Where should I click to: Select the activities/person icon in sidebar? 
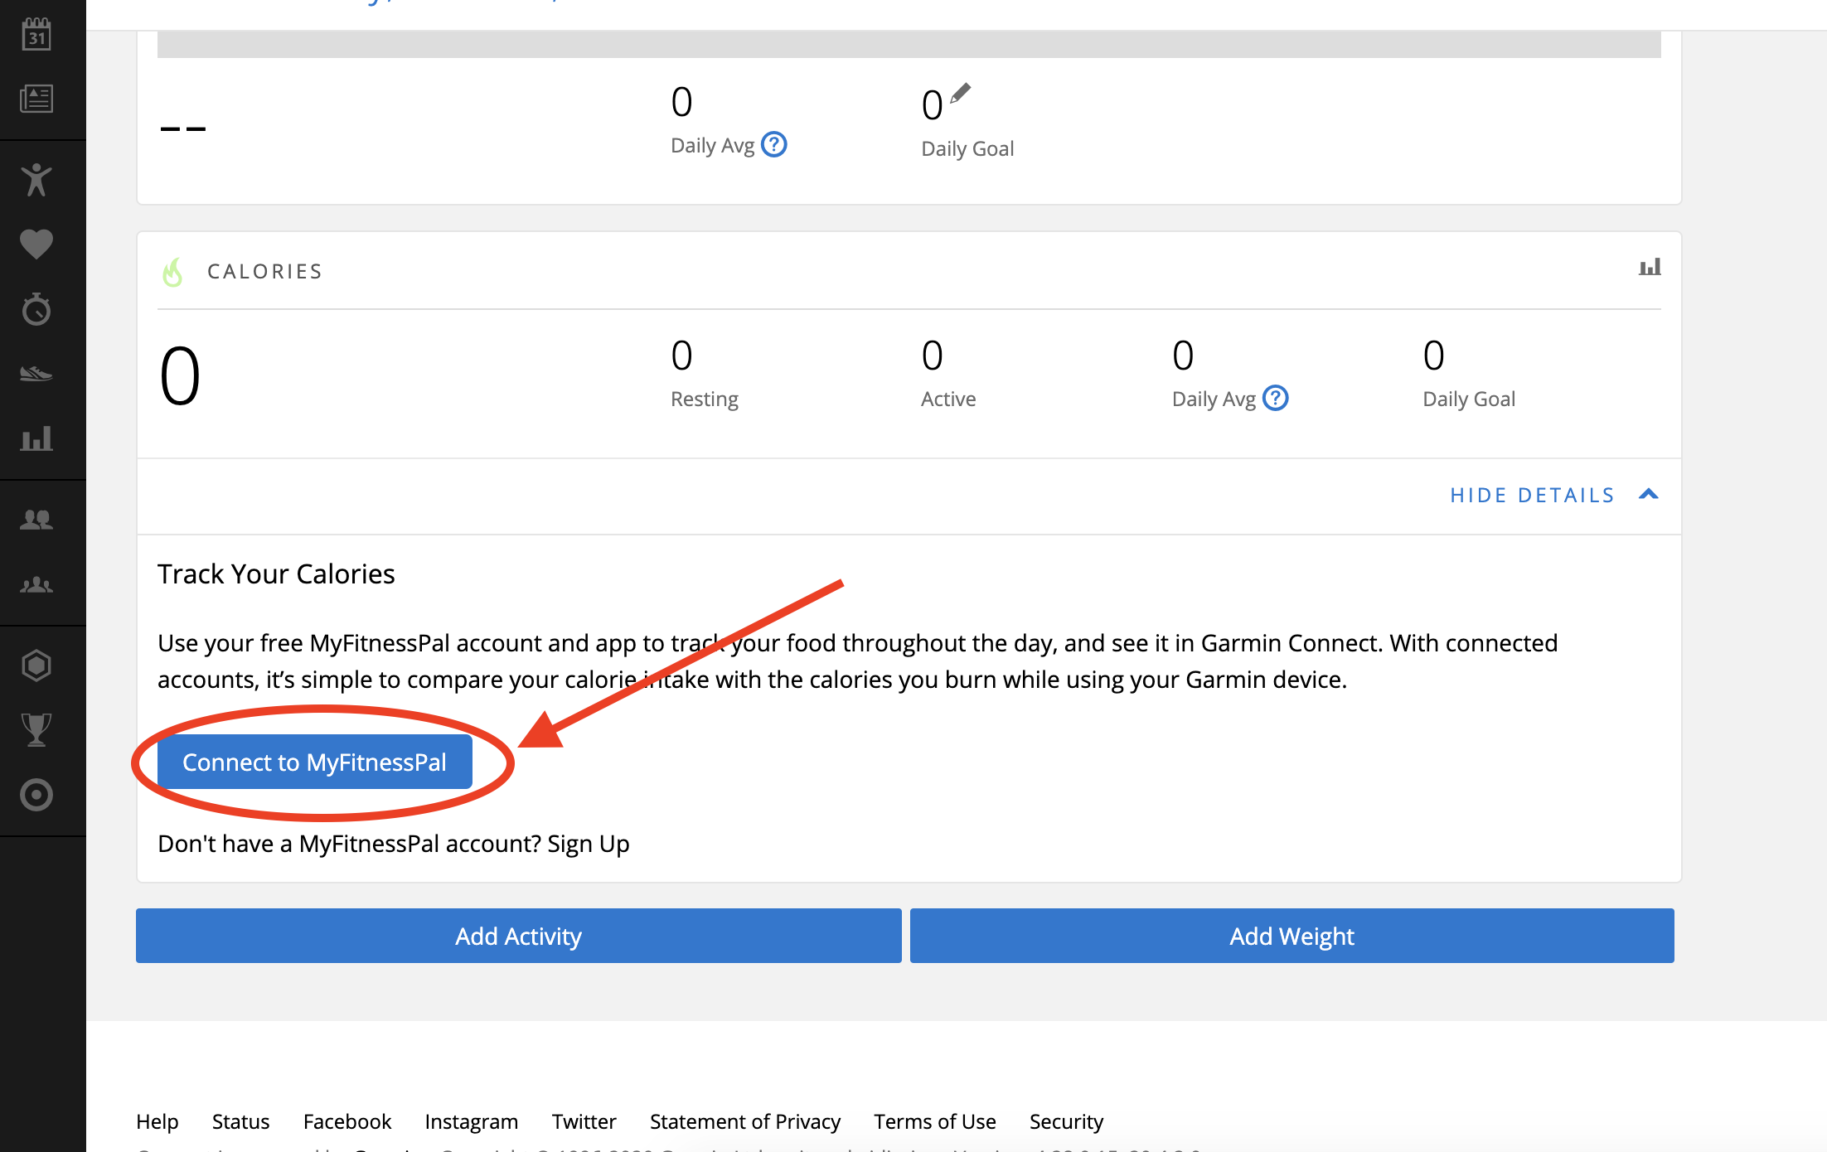[x=36, y=179]
